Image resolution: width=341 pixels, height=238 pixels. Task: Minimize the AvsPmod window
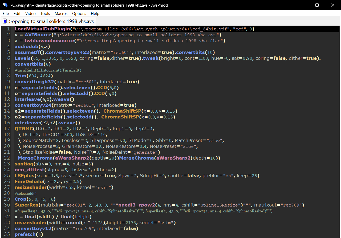(301, 5)
